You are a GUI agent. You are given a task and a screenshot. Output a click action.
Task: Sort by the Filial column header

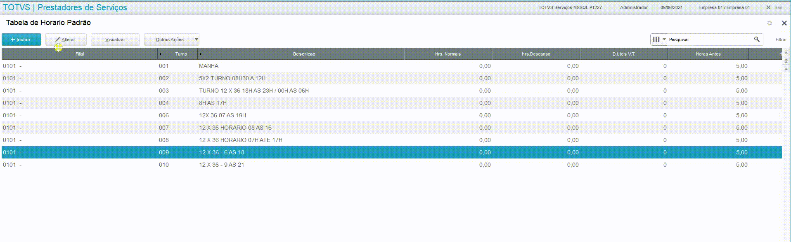point(80,54)
